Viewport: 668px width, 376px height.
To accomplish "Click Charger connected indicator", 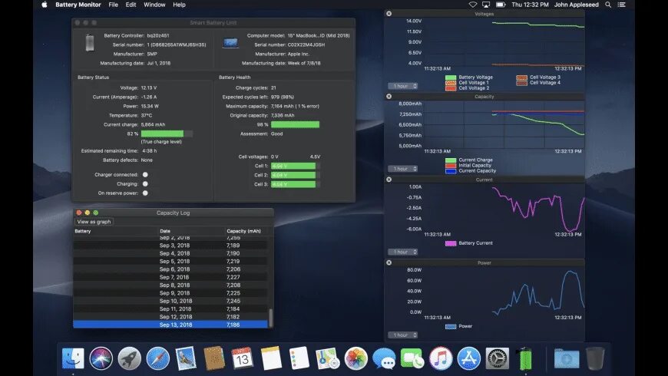I will (x=145, y=175).
